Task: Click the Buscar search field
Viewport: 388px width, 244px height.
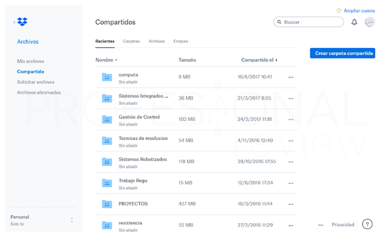Action: coord(308,22)
